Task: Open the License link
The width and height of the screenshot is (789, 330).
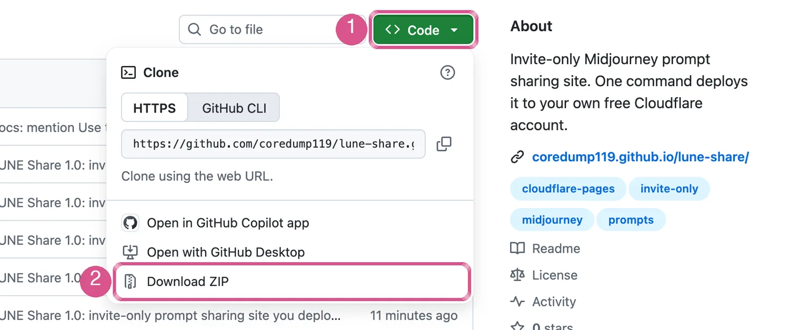Action: click(x=554, y=275)
